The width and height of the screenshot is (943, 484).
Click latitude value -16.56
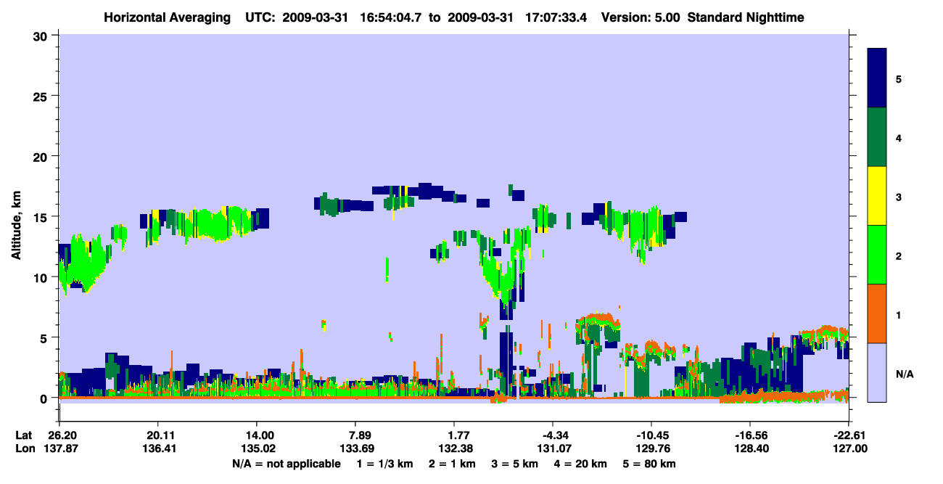(x=750, y=435)
